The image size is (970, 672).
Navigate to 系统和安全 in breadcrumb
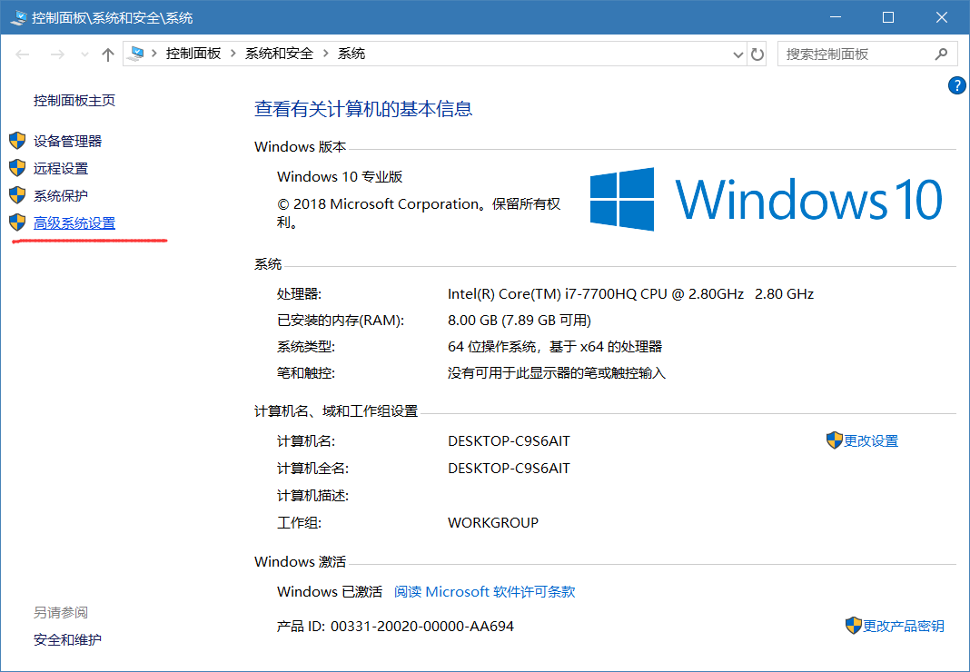[x=279, y=54]
